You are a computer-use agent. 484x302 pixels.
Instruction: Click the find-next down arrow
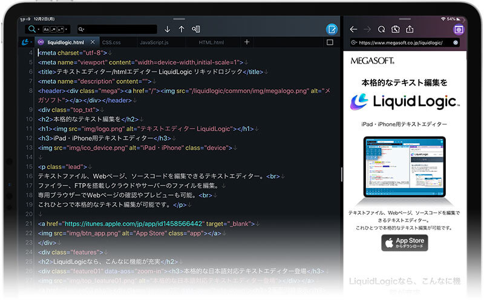tap(168, 29)
